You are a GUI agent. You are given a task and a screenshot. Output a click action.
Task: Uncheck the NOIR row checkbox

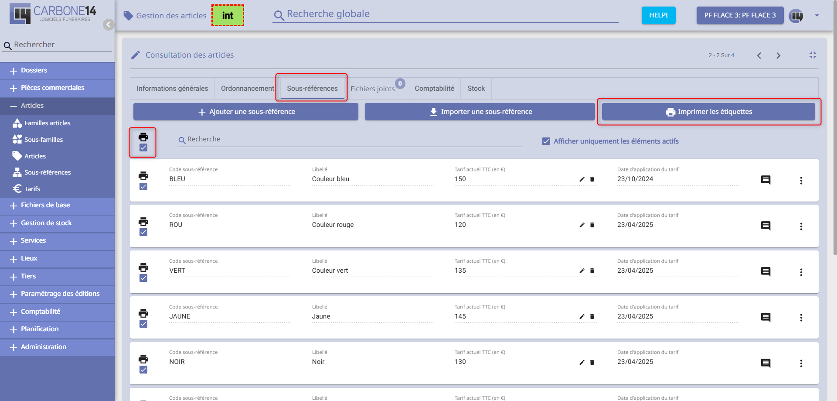143,370
